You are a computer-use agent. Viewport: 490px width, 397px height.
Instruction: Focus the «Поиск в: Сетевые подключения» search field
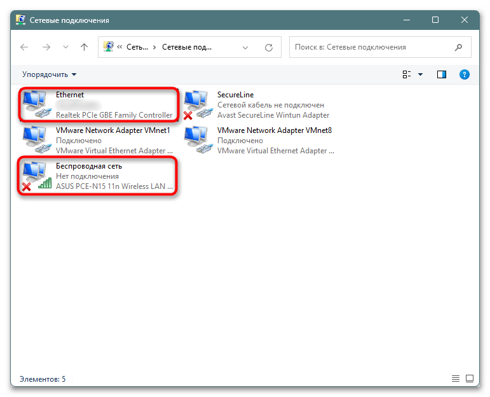380,47
